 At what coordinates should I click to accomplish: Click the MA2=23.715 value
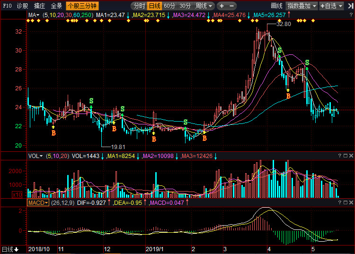pos(149,15)
